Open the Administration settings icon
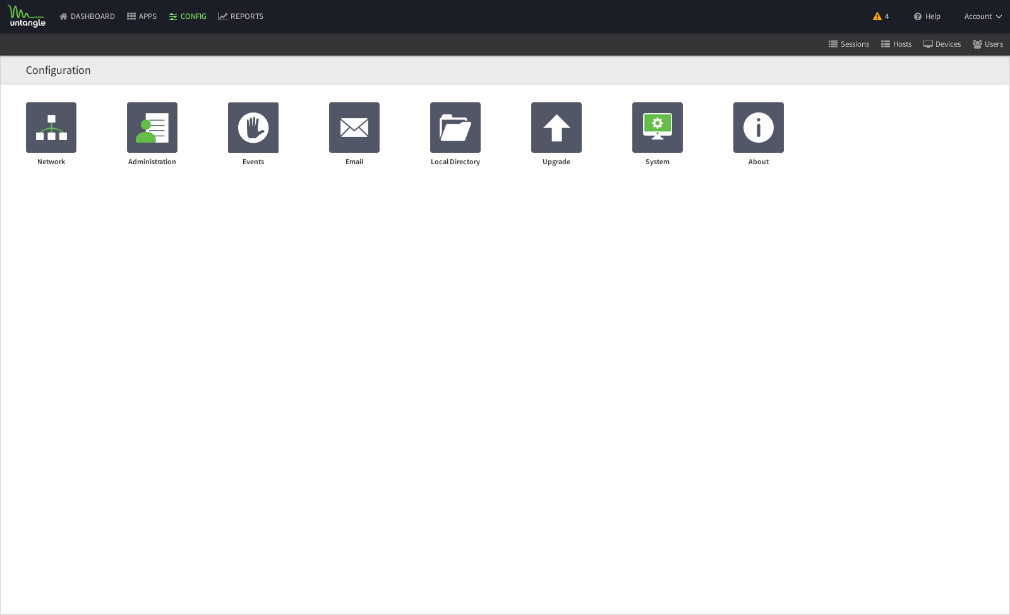 tap(152, 128)
